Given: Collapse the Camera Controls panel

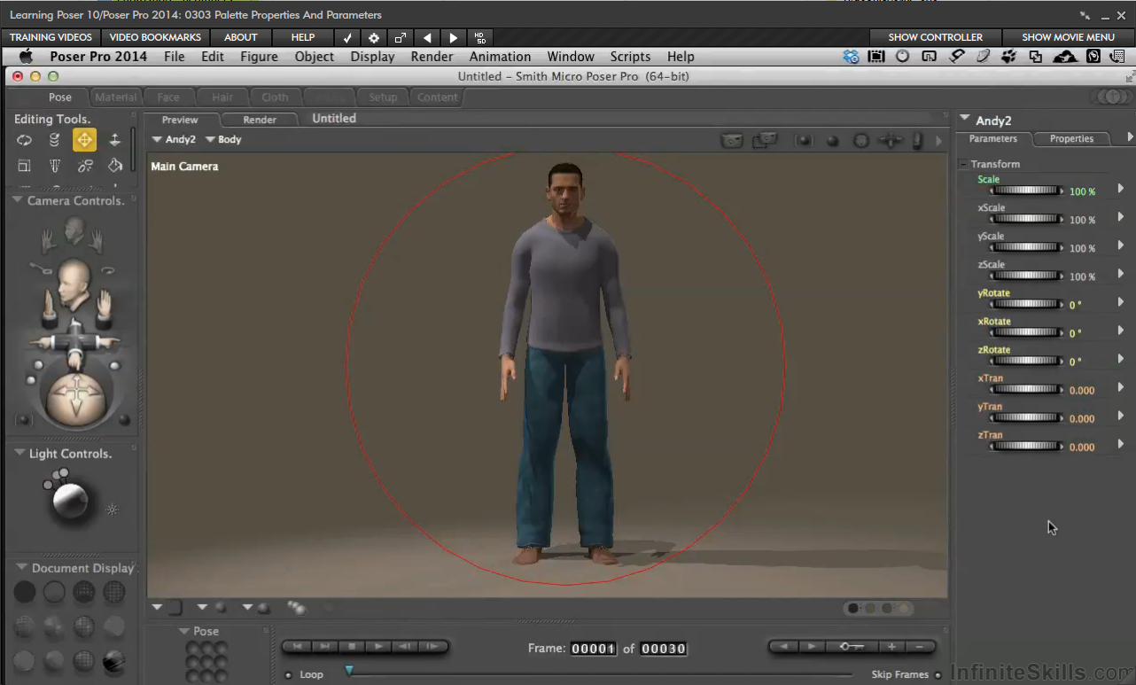Looking at the screenshot, I should pos(19,200).
